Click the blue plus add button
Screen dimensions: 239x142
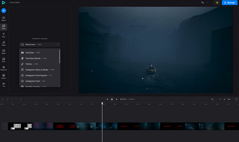(4, 10)
